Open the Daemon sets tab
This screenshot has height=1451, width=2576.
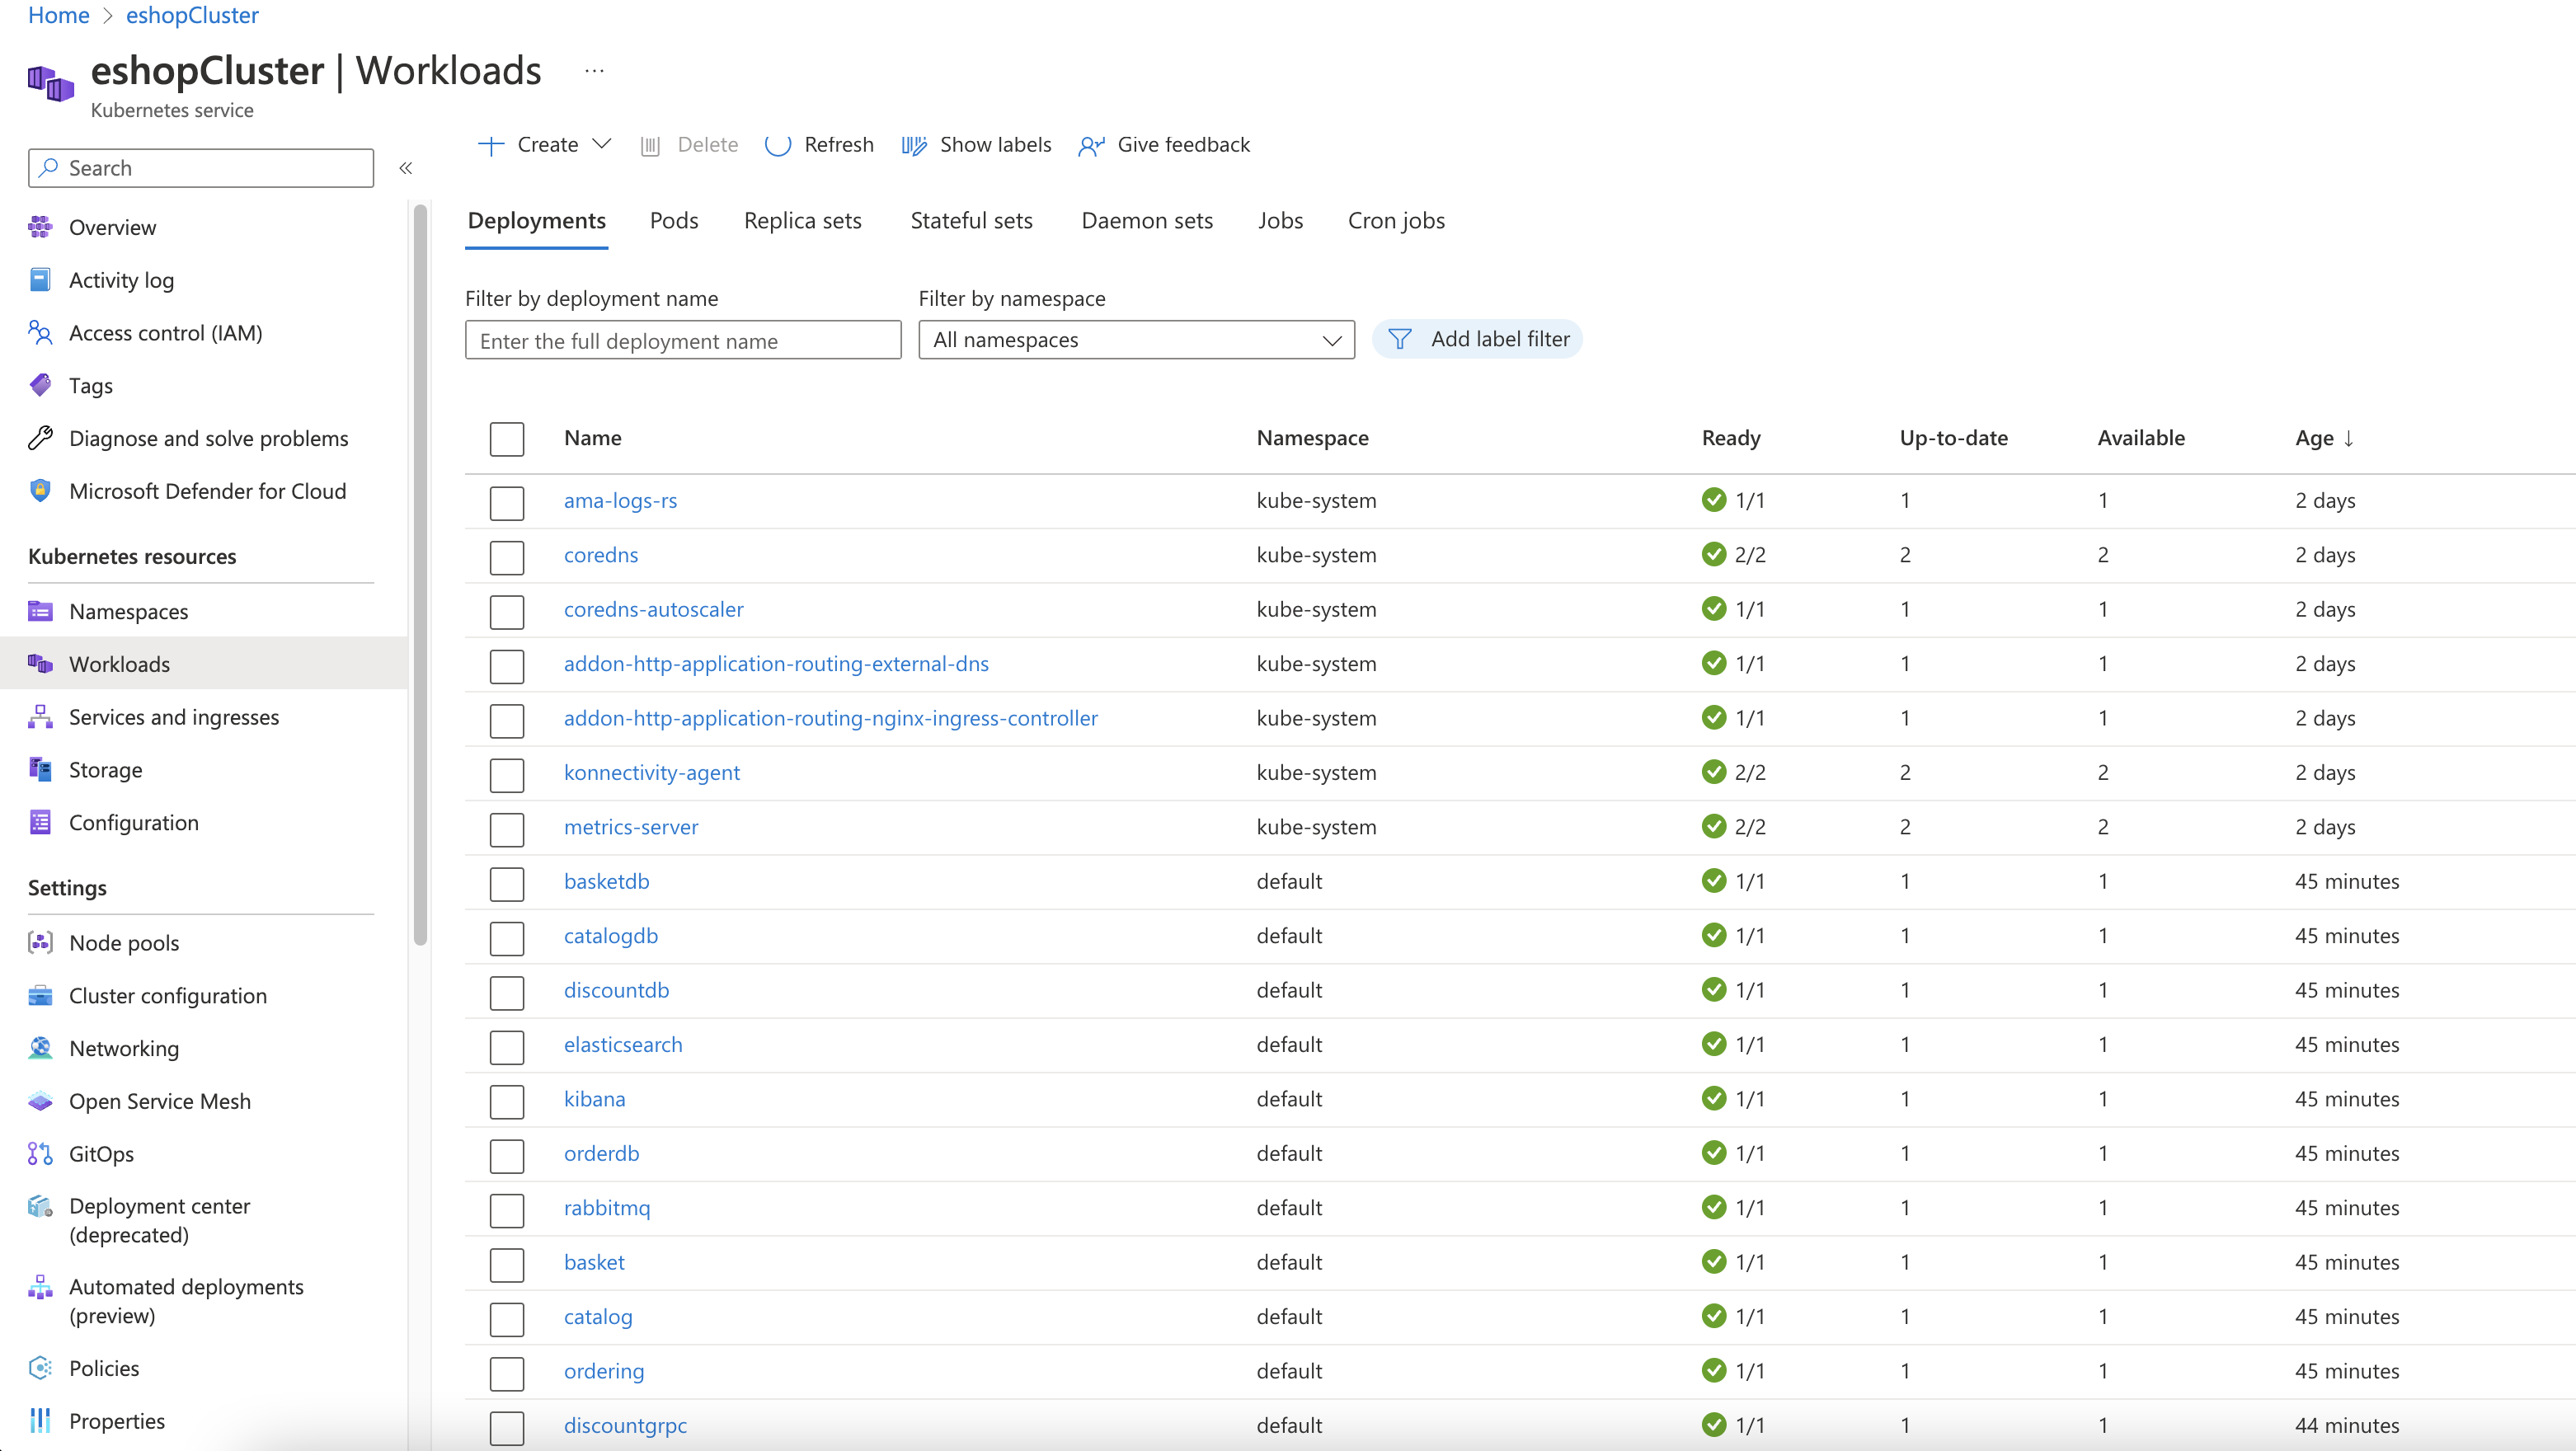1146,221
